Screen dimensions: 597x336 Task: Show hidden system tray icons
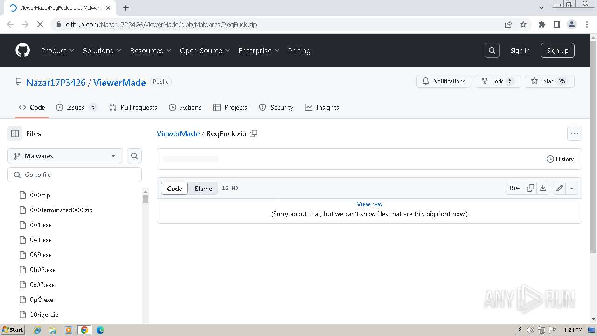tap(520, 330)
